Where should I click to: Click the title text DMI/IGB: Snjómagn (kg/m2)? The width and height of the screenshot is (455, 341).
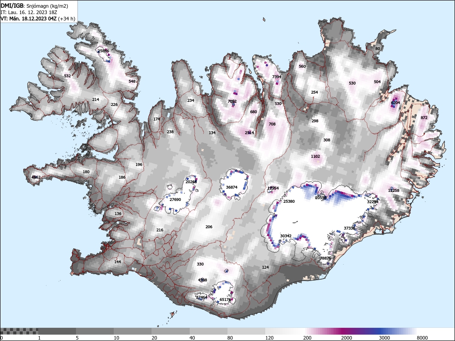coord(34,6)
